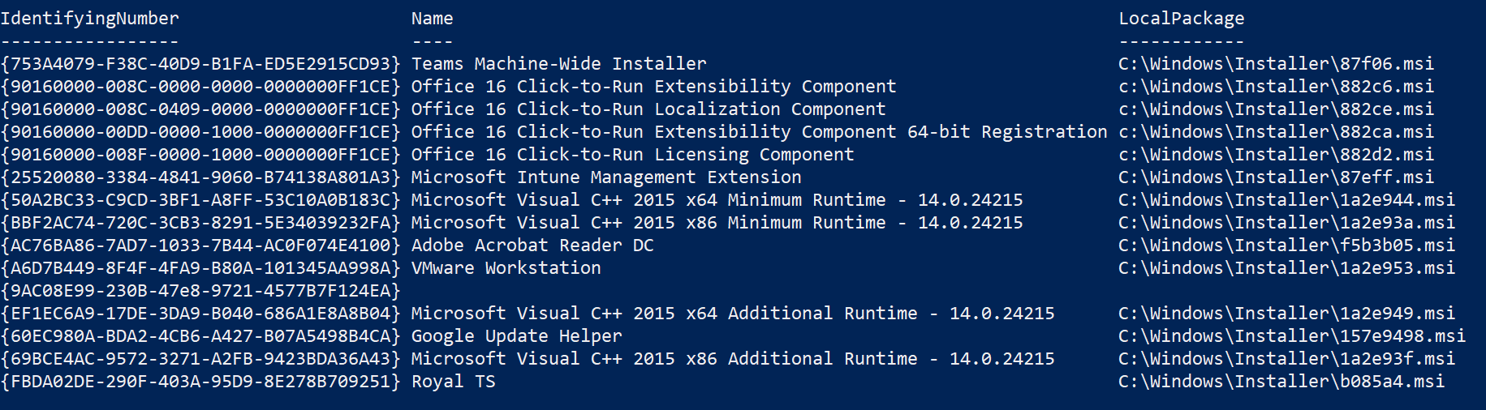Select Teams Machine-Wide Installer name text
This screenshot has height=410, width=1486.
tap(559, 64)
